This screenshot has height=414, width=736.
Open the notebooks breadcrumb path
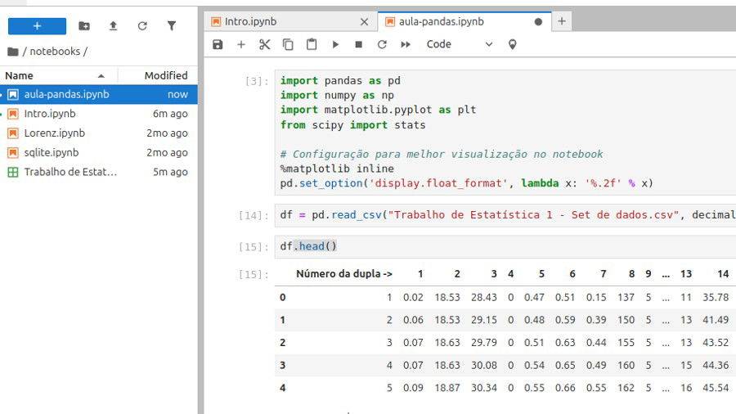point(55,52)
